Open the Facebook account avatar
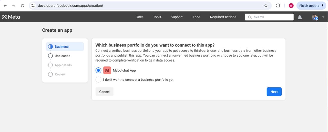The height and width of the screenshot is (132, 328). 315,17
